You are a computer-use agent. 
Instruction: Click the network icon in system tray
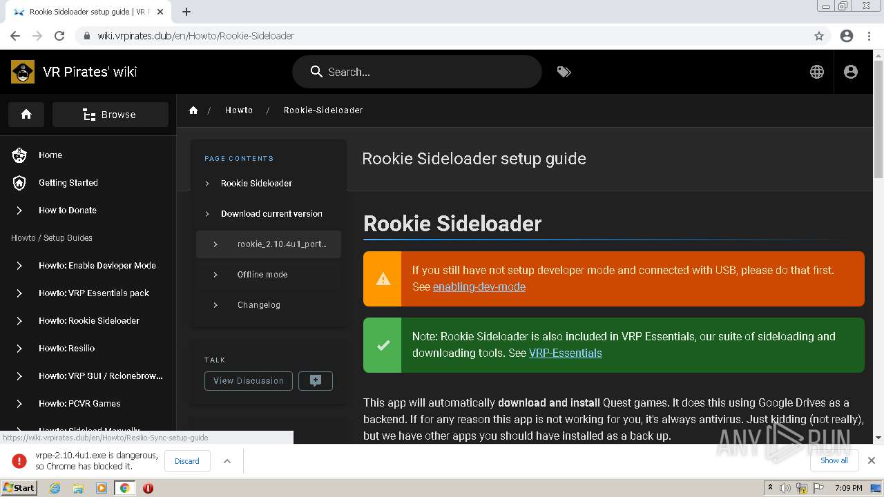click(801, 488)
